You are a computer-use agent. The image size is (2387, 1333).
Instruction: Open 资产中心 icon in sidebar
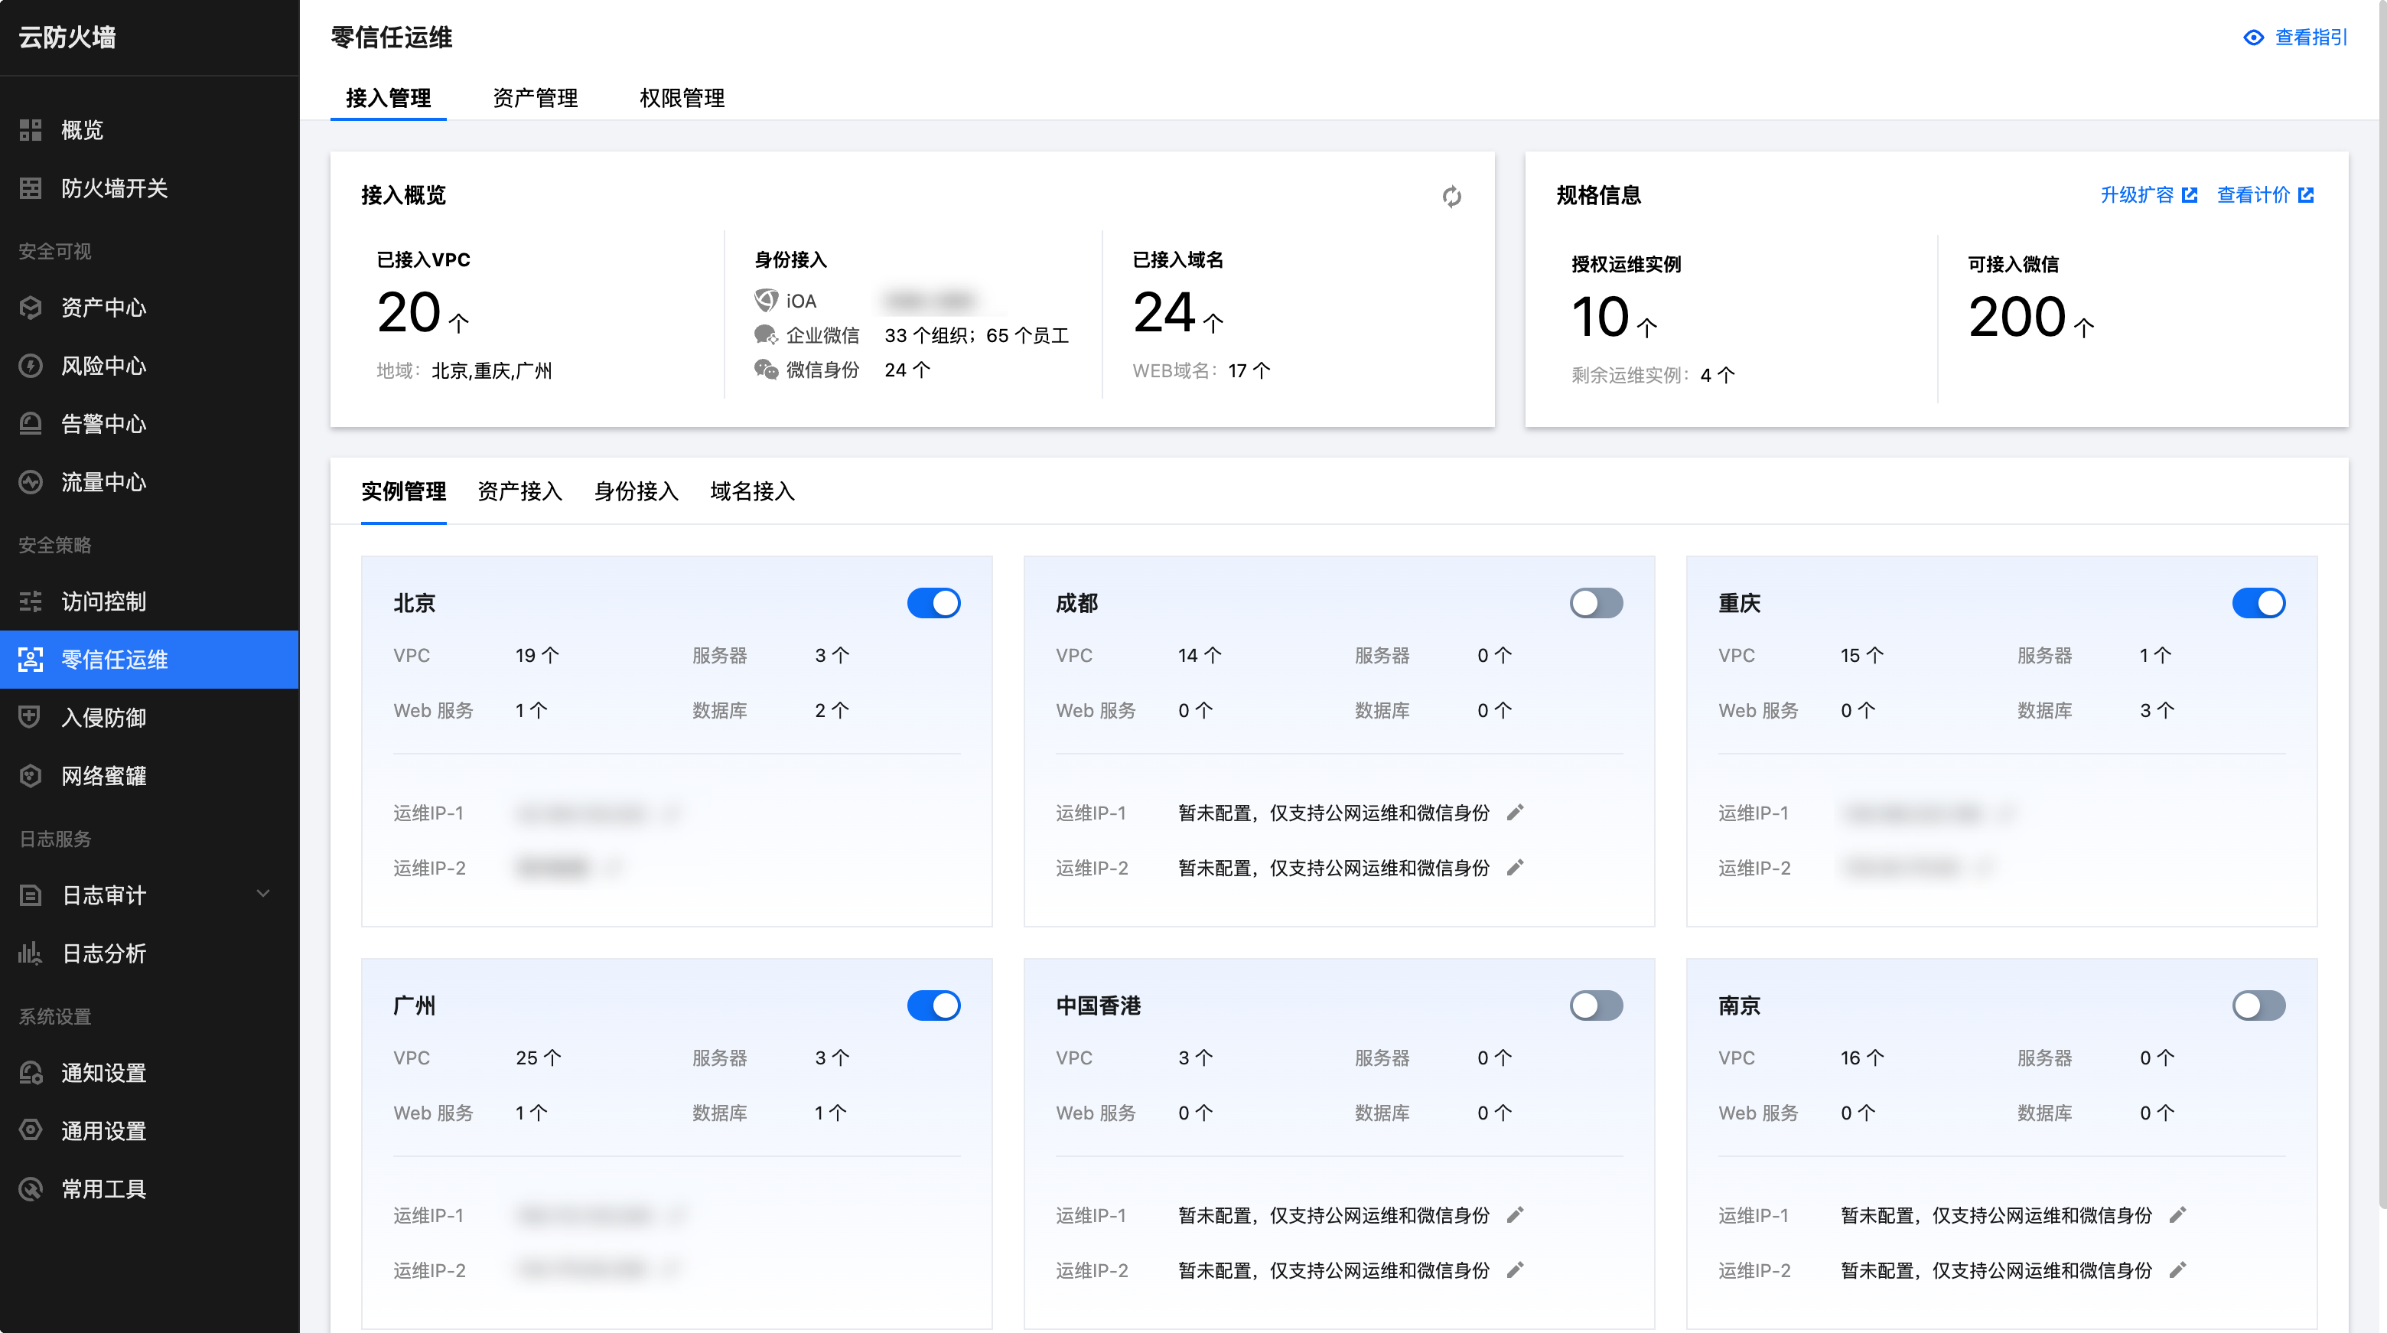[x=31, y=308]
